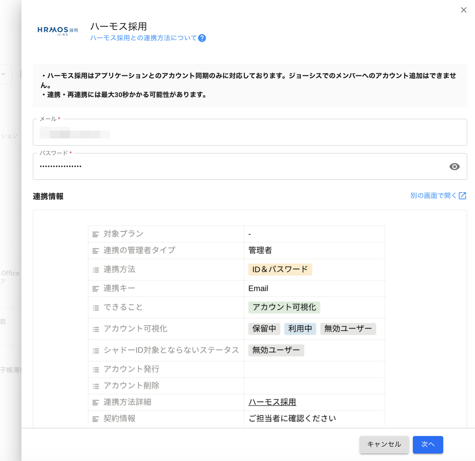Click the icon beside 契約情報
The width and height of the screenshot is (475, 461).
pyautogui.click(x=95, y=419)
